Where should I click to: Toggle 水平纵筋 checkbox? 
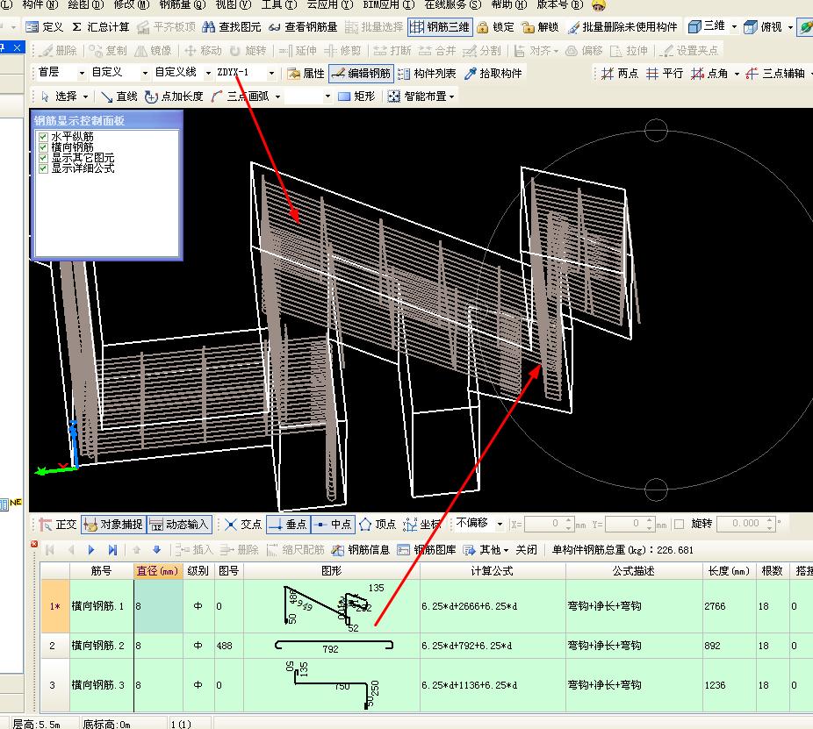pyautogui.click(x=44, y=137)
